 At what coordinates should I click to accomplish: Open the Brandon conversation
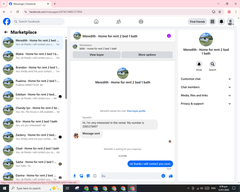(32, 70)
